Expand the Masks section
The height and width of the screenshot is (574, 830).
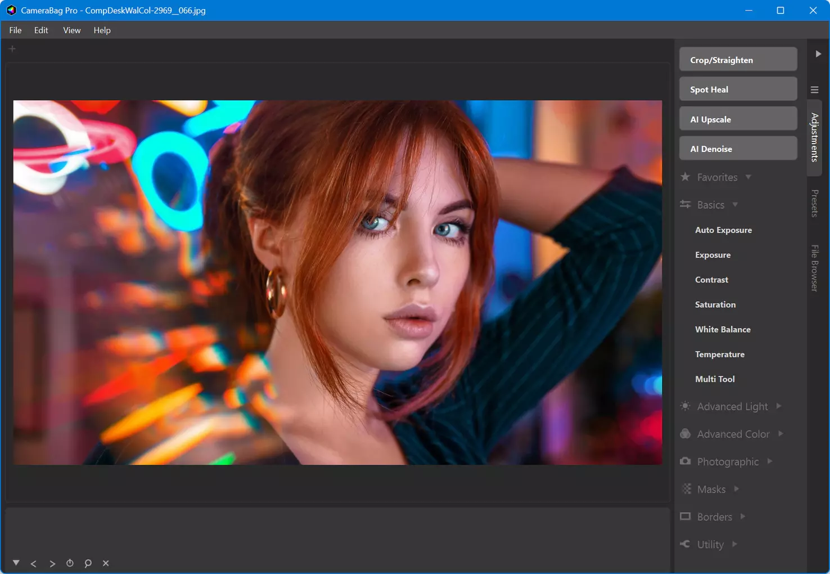pyautogui.click(x=710, y=489)
